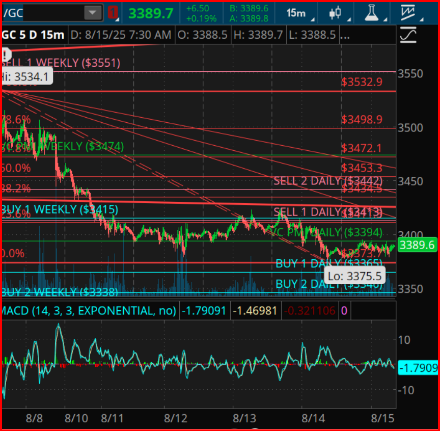The height and width of the screenshot is (431, 440).
Task: Click the SELL 1 WEEKLY ($3551) level label
Action: pyautogui.click(x=61, y=63)
